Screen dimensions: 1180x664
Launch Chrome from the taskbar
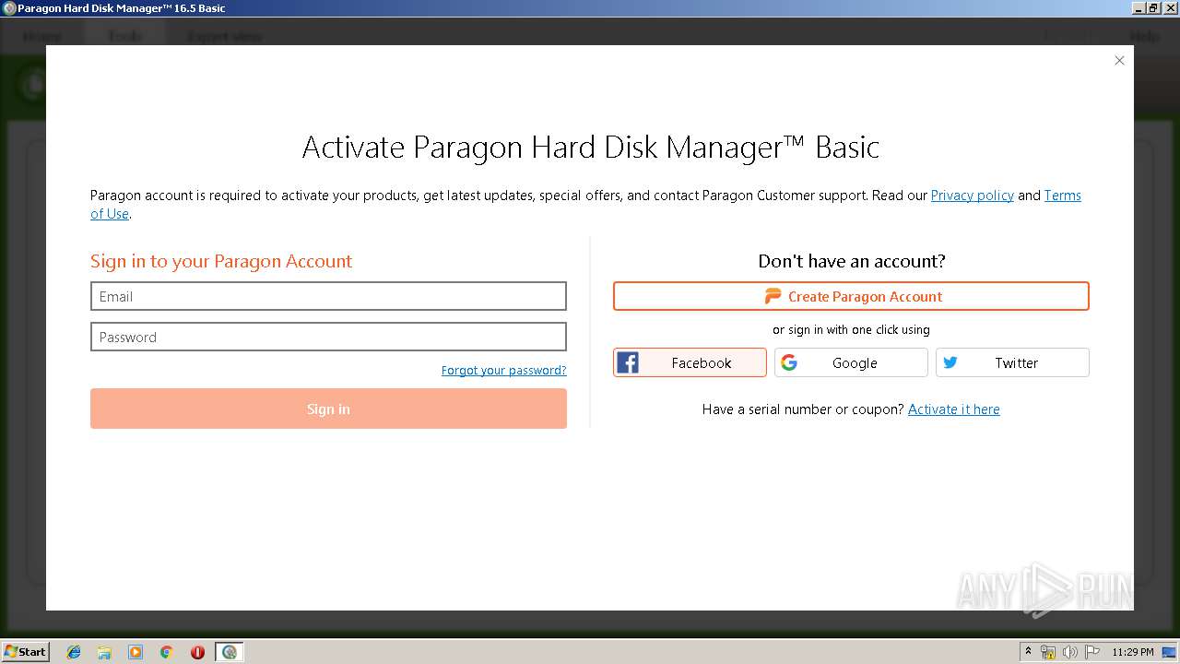[167, 652]
